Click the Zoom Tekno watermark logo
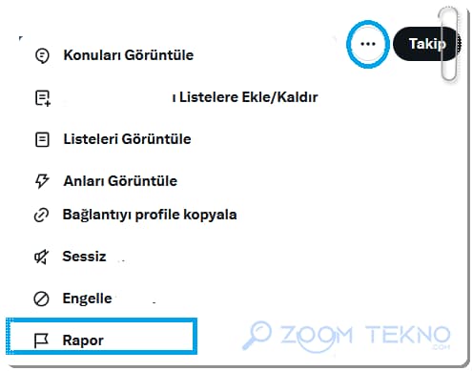The image size is (473, 371). click(x=346, y=336)
